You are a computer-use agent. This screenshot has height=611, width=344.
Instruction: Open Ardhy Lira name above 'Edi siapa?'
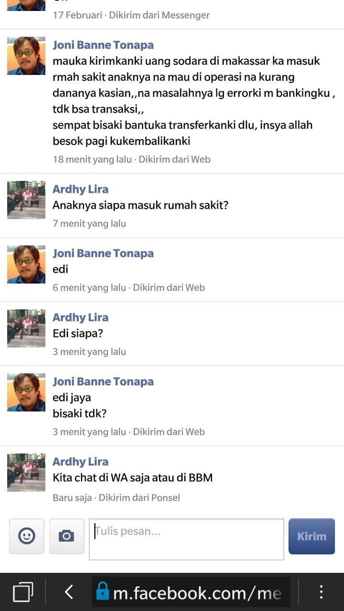tap(80, 317)
